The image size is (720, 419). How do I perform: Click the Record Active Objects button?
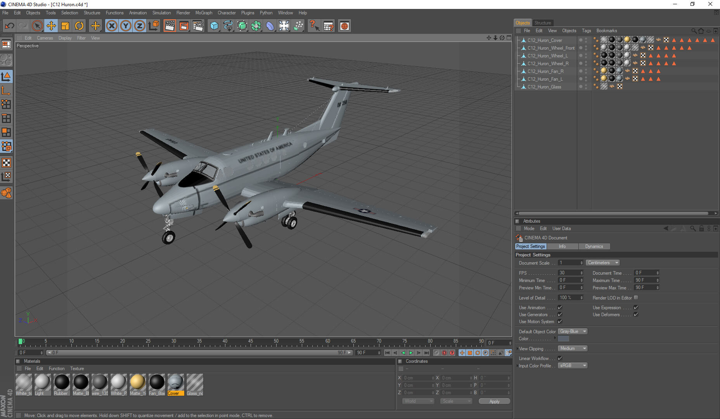click(436, 353)
